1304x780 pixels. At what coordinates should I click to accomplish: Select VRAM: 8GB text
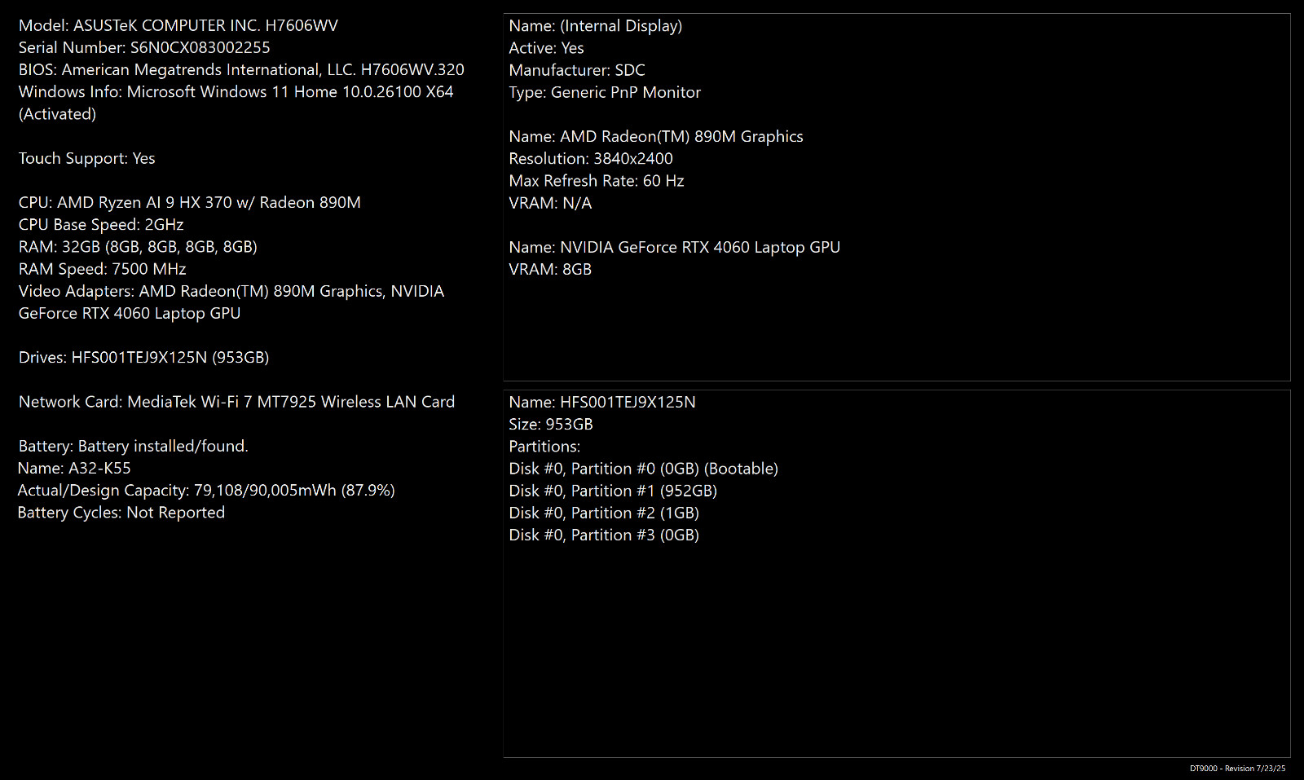click(550, 269)
